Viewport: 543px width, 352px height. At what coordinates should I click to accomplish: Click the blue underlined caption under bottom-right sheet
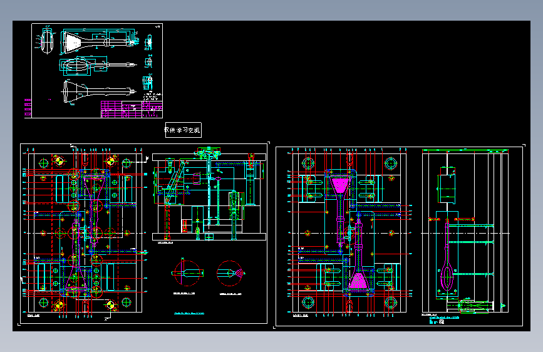click(444, 318)
